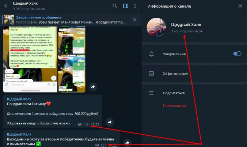The image size is (247, 147).
Task: Click the photo icon beside 24 фотографии
Action: (151, 73)
